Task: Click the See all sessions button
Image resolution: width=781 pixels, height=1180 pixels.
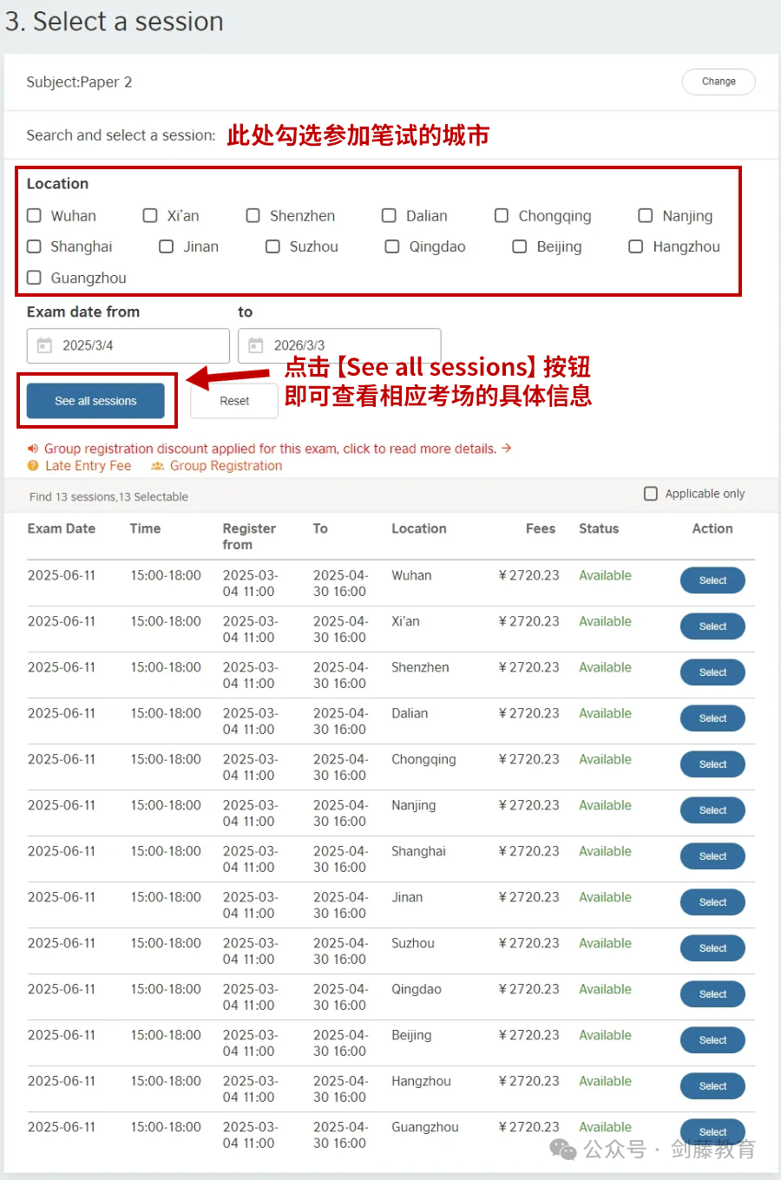Action: [95, 401]
